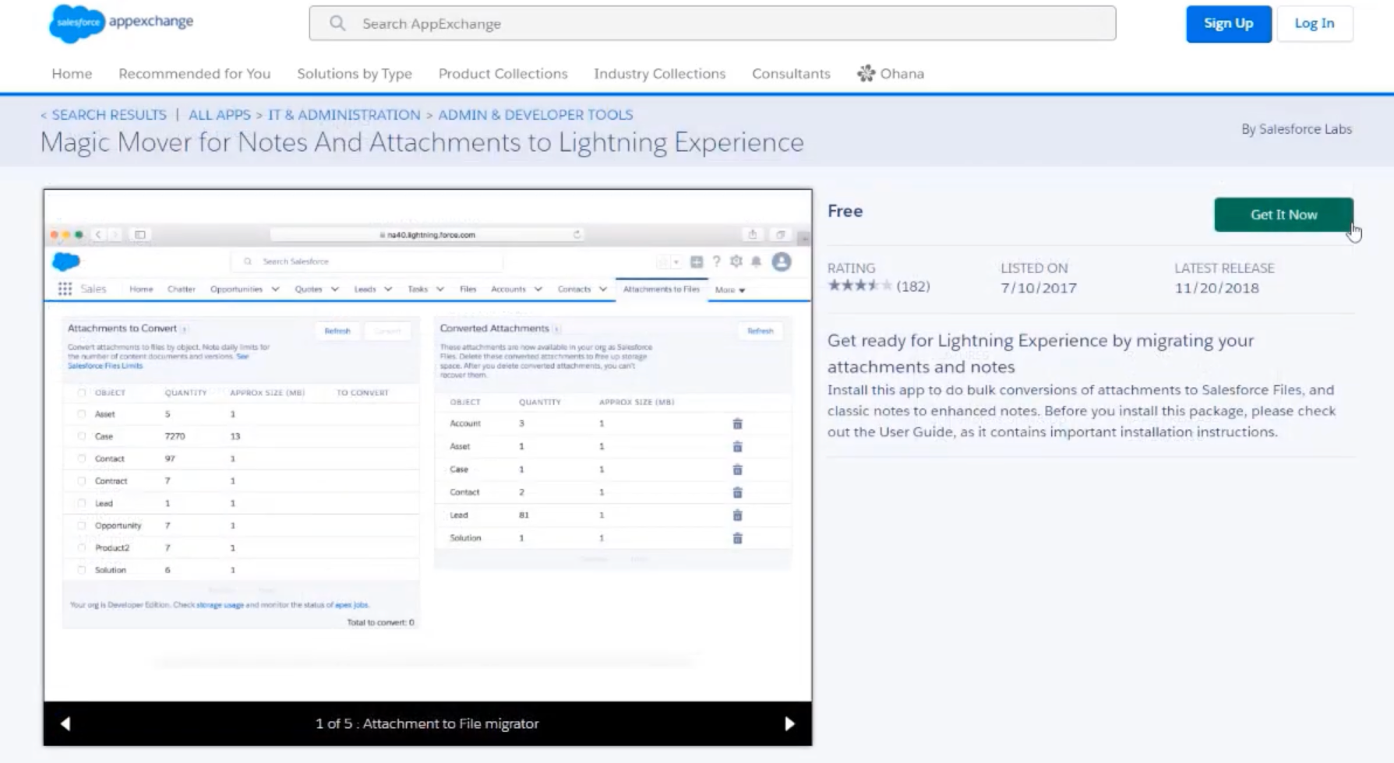Screen dimensions: 1394x763
Task: Check the Contact object checkbox
Action: point(82,459)
